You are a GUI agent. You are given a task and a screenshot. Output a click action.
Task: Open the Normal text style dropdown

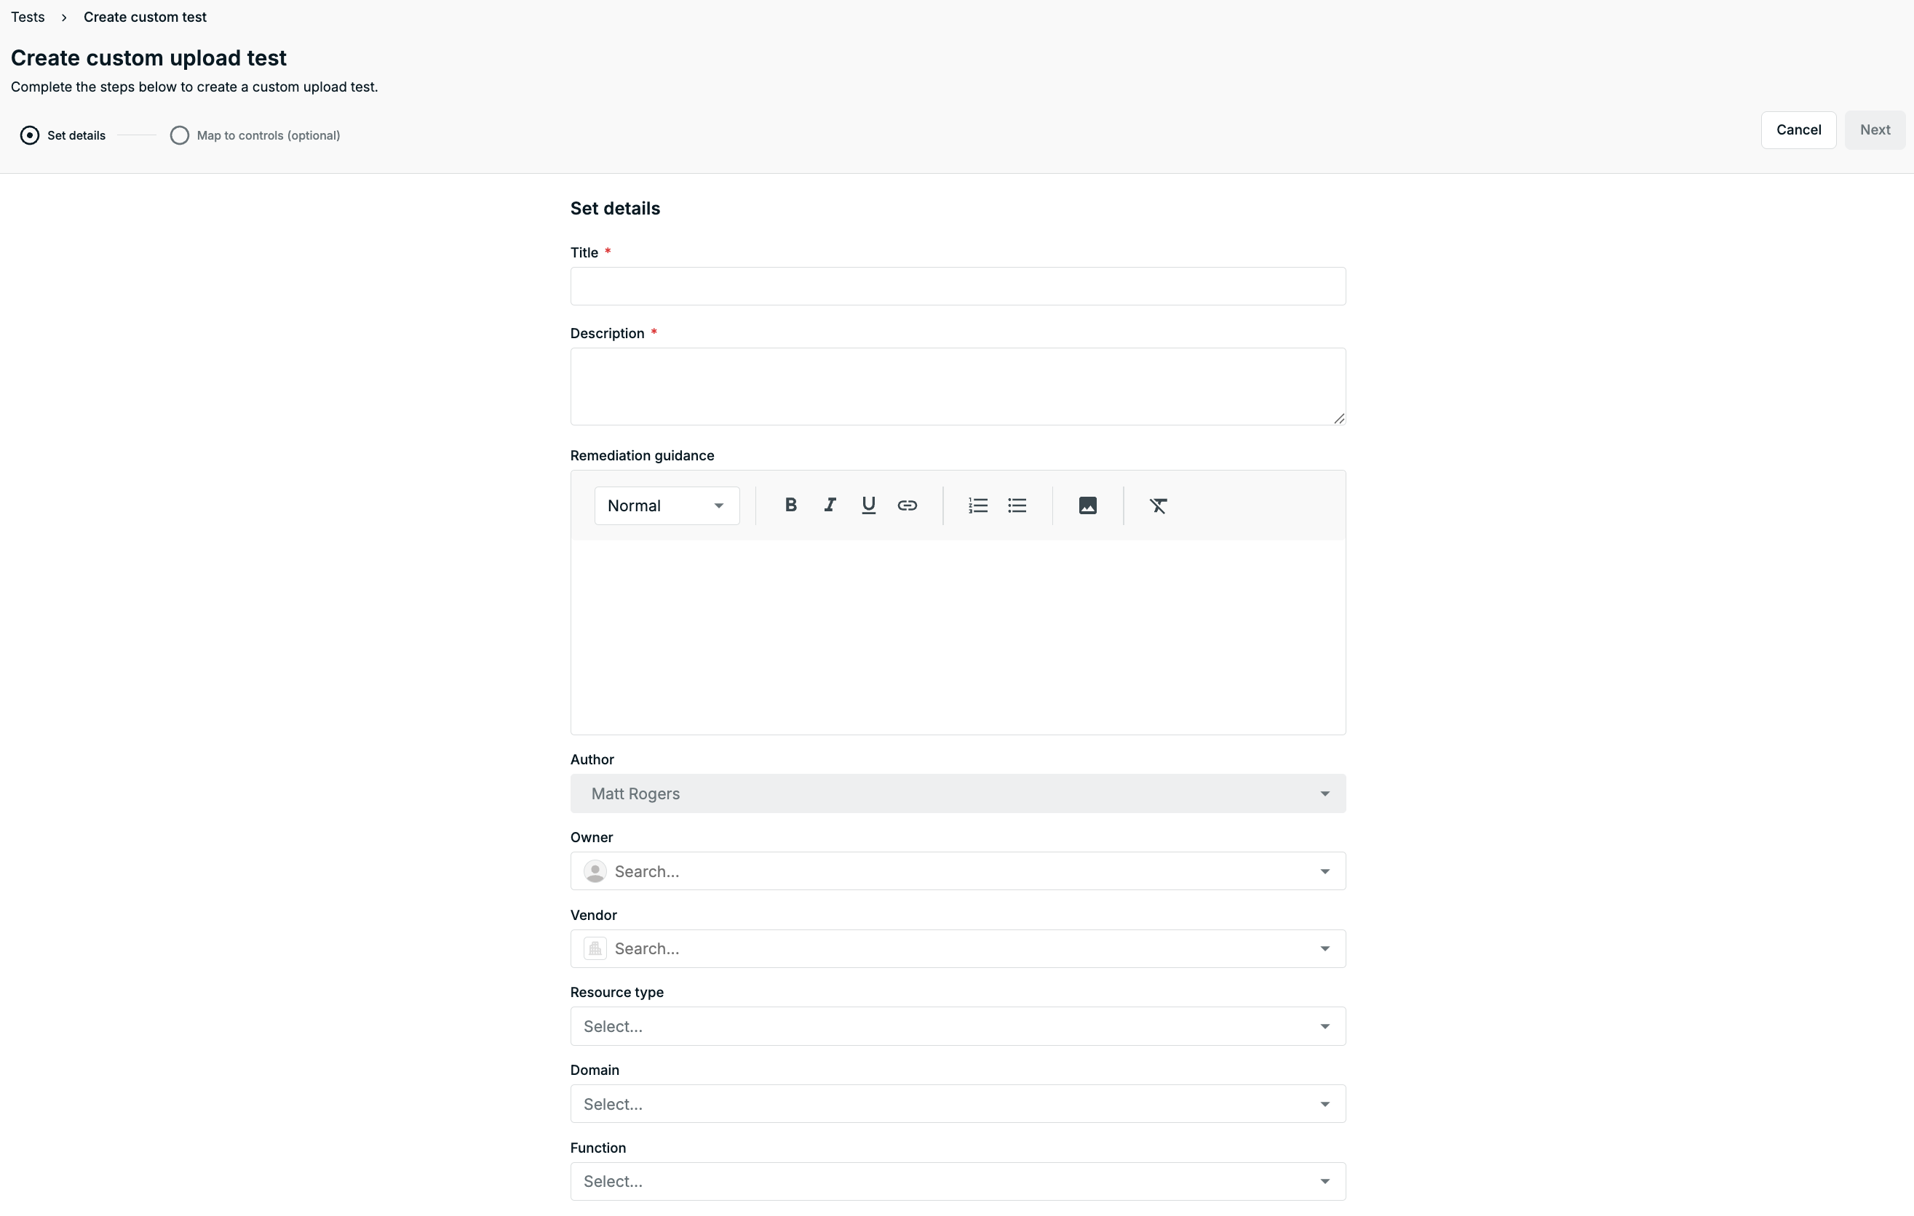point(667,506)
